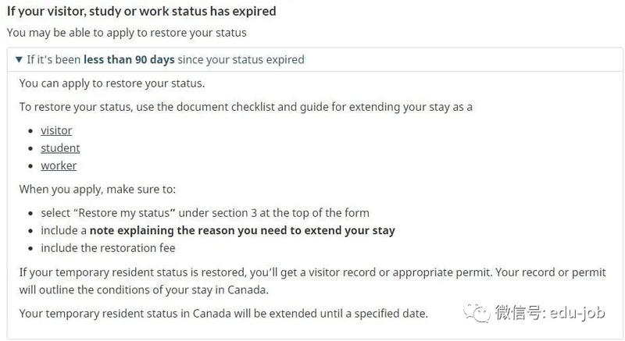Click the bullet beside "include the restoration fee"
Screen dimensions: 625x341
(30, 248)
